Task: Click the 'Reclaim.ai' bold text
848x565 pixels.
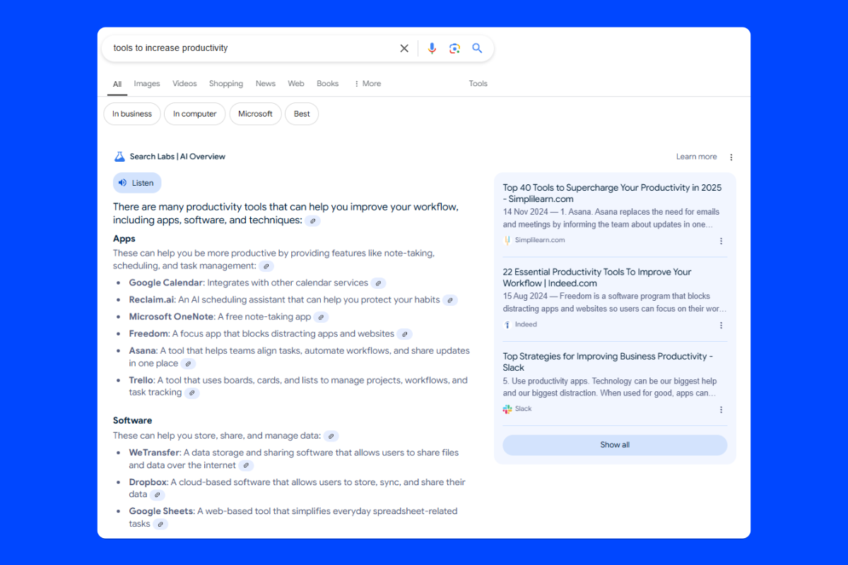Action: point(151,299)
